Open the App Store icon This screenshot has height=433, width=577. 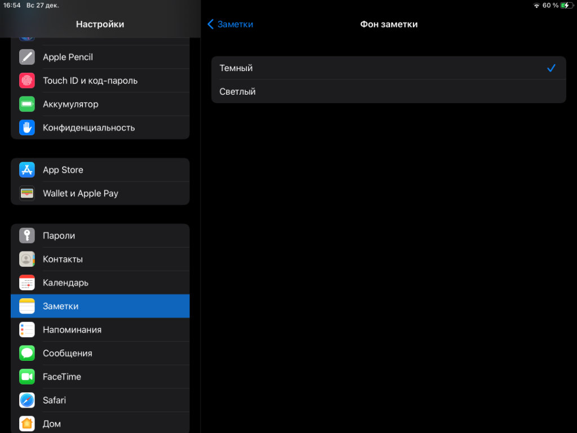pyautogui.click(x=27, y=170)
